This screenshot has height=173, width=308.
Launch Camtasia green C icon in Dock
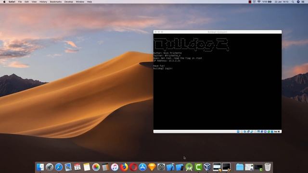point(198,167)
